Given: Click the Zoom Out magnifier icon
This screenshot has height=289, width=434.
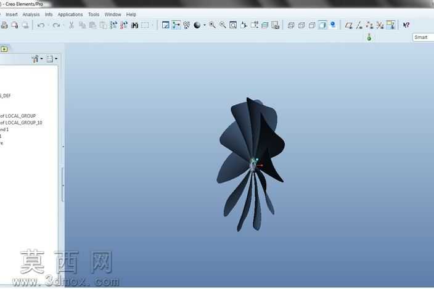Looking at the screenshot, I should click(223, 25).
